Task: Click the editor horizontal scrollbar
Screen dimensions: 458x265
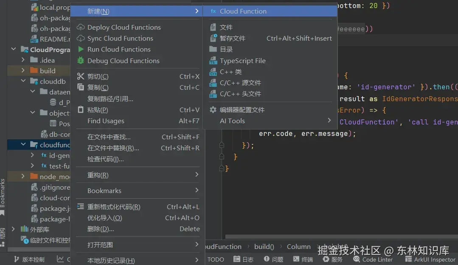Action: pos(341,237)
